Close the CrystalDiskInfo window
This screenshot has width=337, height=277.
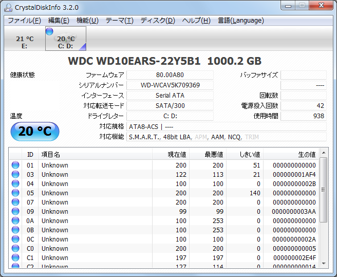(321, 5)
